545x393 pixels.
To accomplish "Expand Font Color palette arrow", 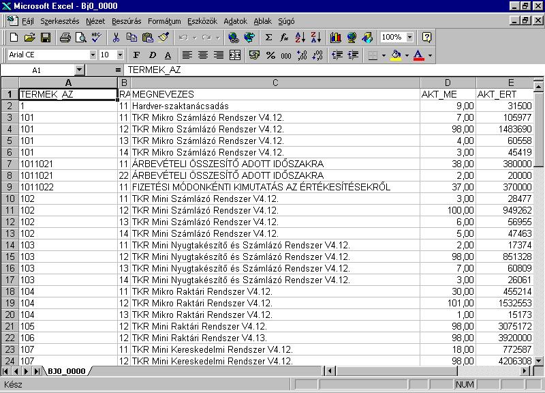I will point(431,55).
